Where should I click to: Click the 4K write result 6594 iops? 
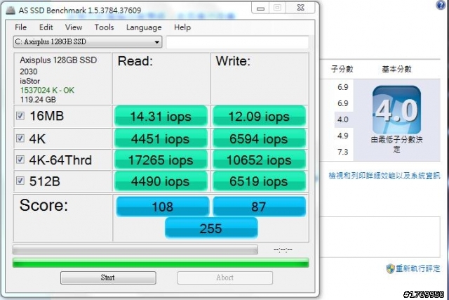(259, 139)
